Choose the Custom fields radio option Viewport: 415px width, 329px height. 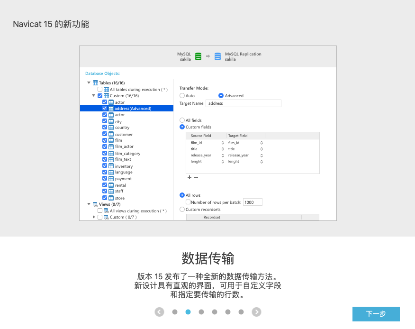point(182,127)
